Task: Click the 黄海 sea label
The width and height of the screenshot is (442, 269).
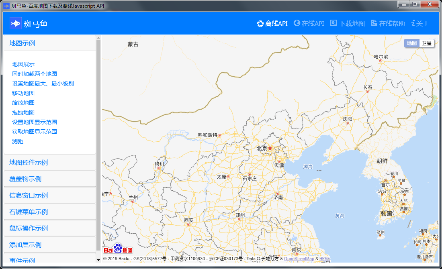Action: 340,216
